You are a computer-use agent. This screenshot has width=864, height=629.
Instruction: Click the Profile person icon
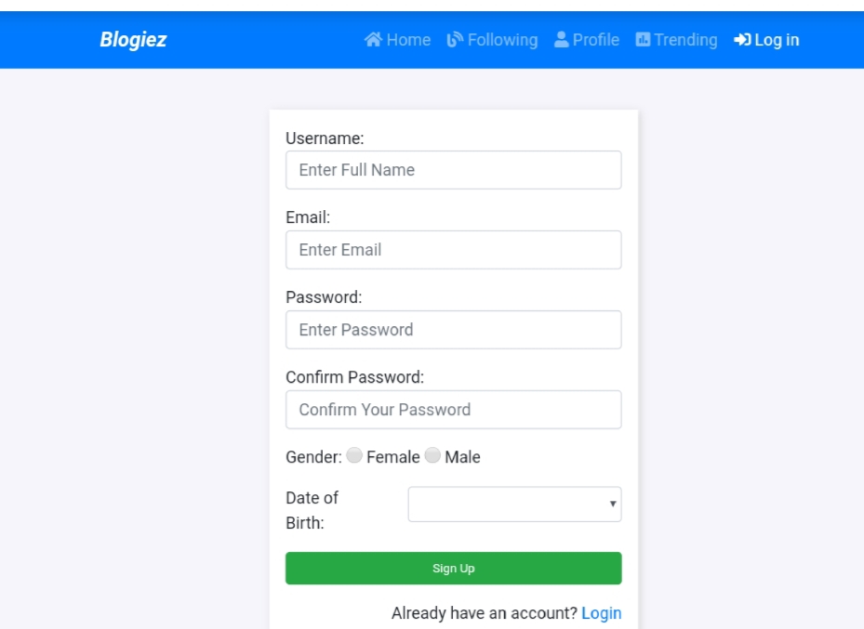[x=561, y=40]
